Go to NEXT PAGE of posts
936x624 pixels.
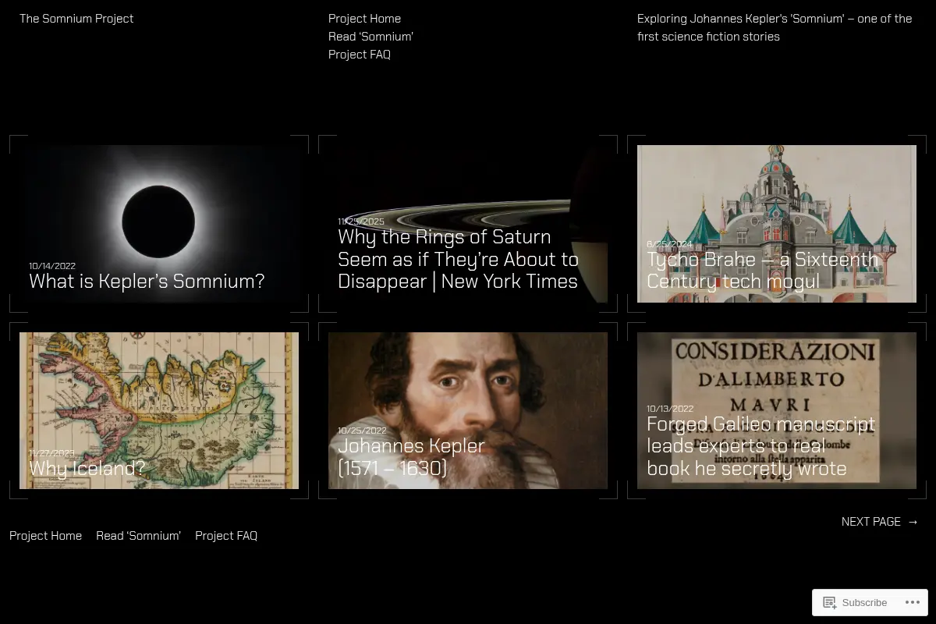880,522
